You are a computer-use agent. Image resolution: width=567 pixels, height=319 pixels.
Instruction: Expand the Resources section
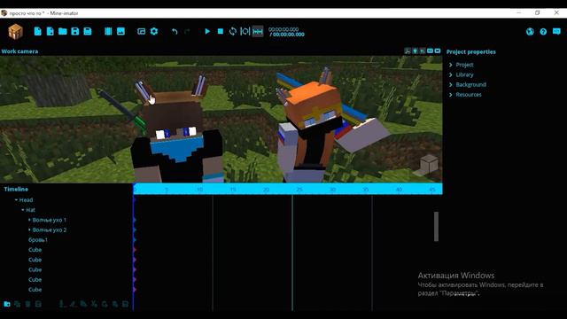point(451,95)
